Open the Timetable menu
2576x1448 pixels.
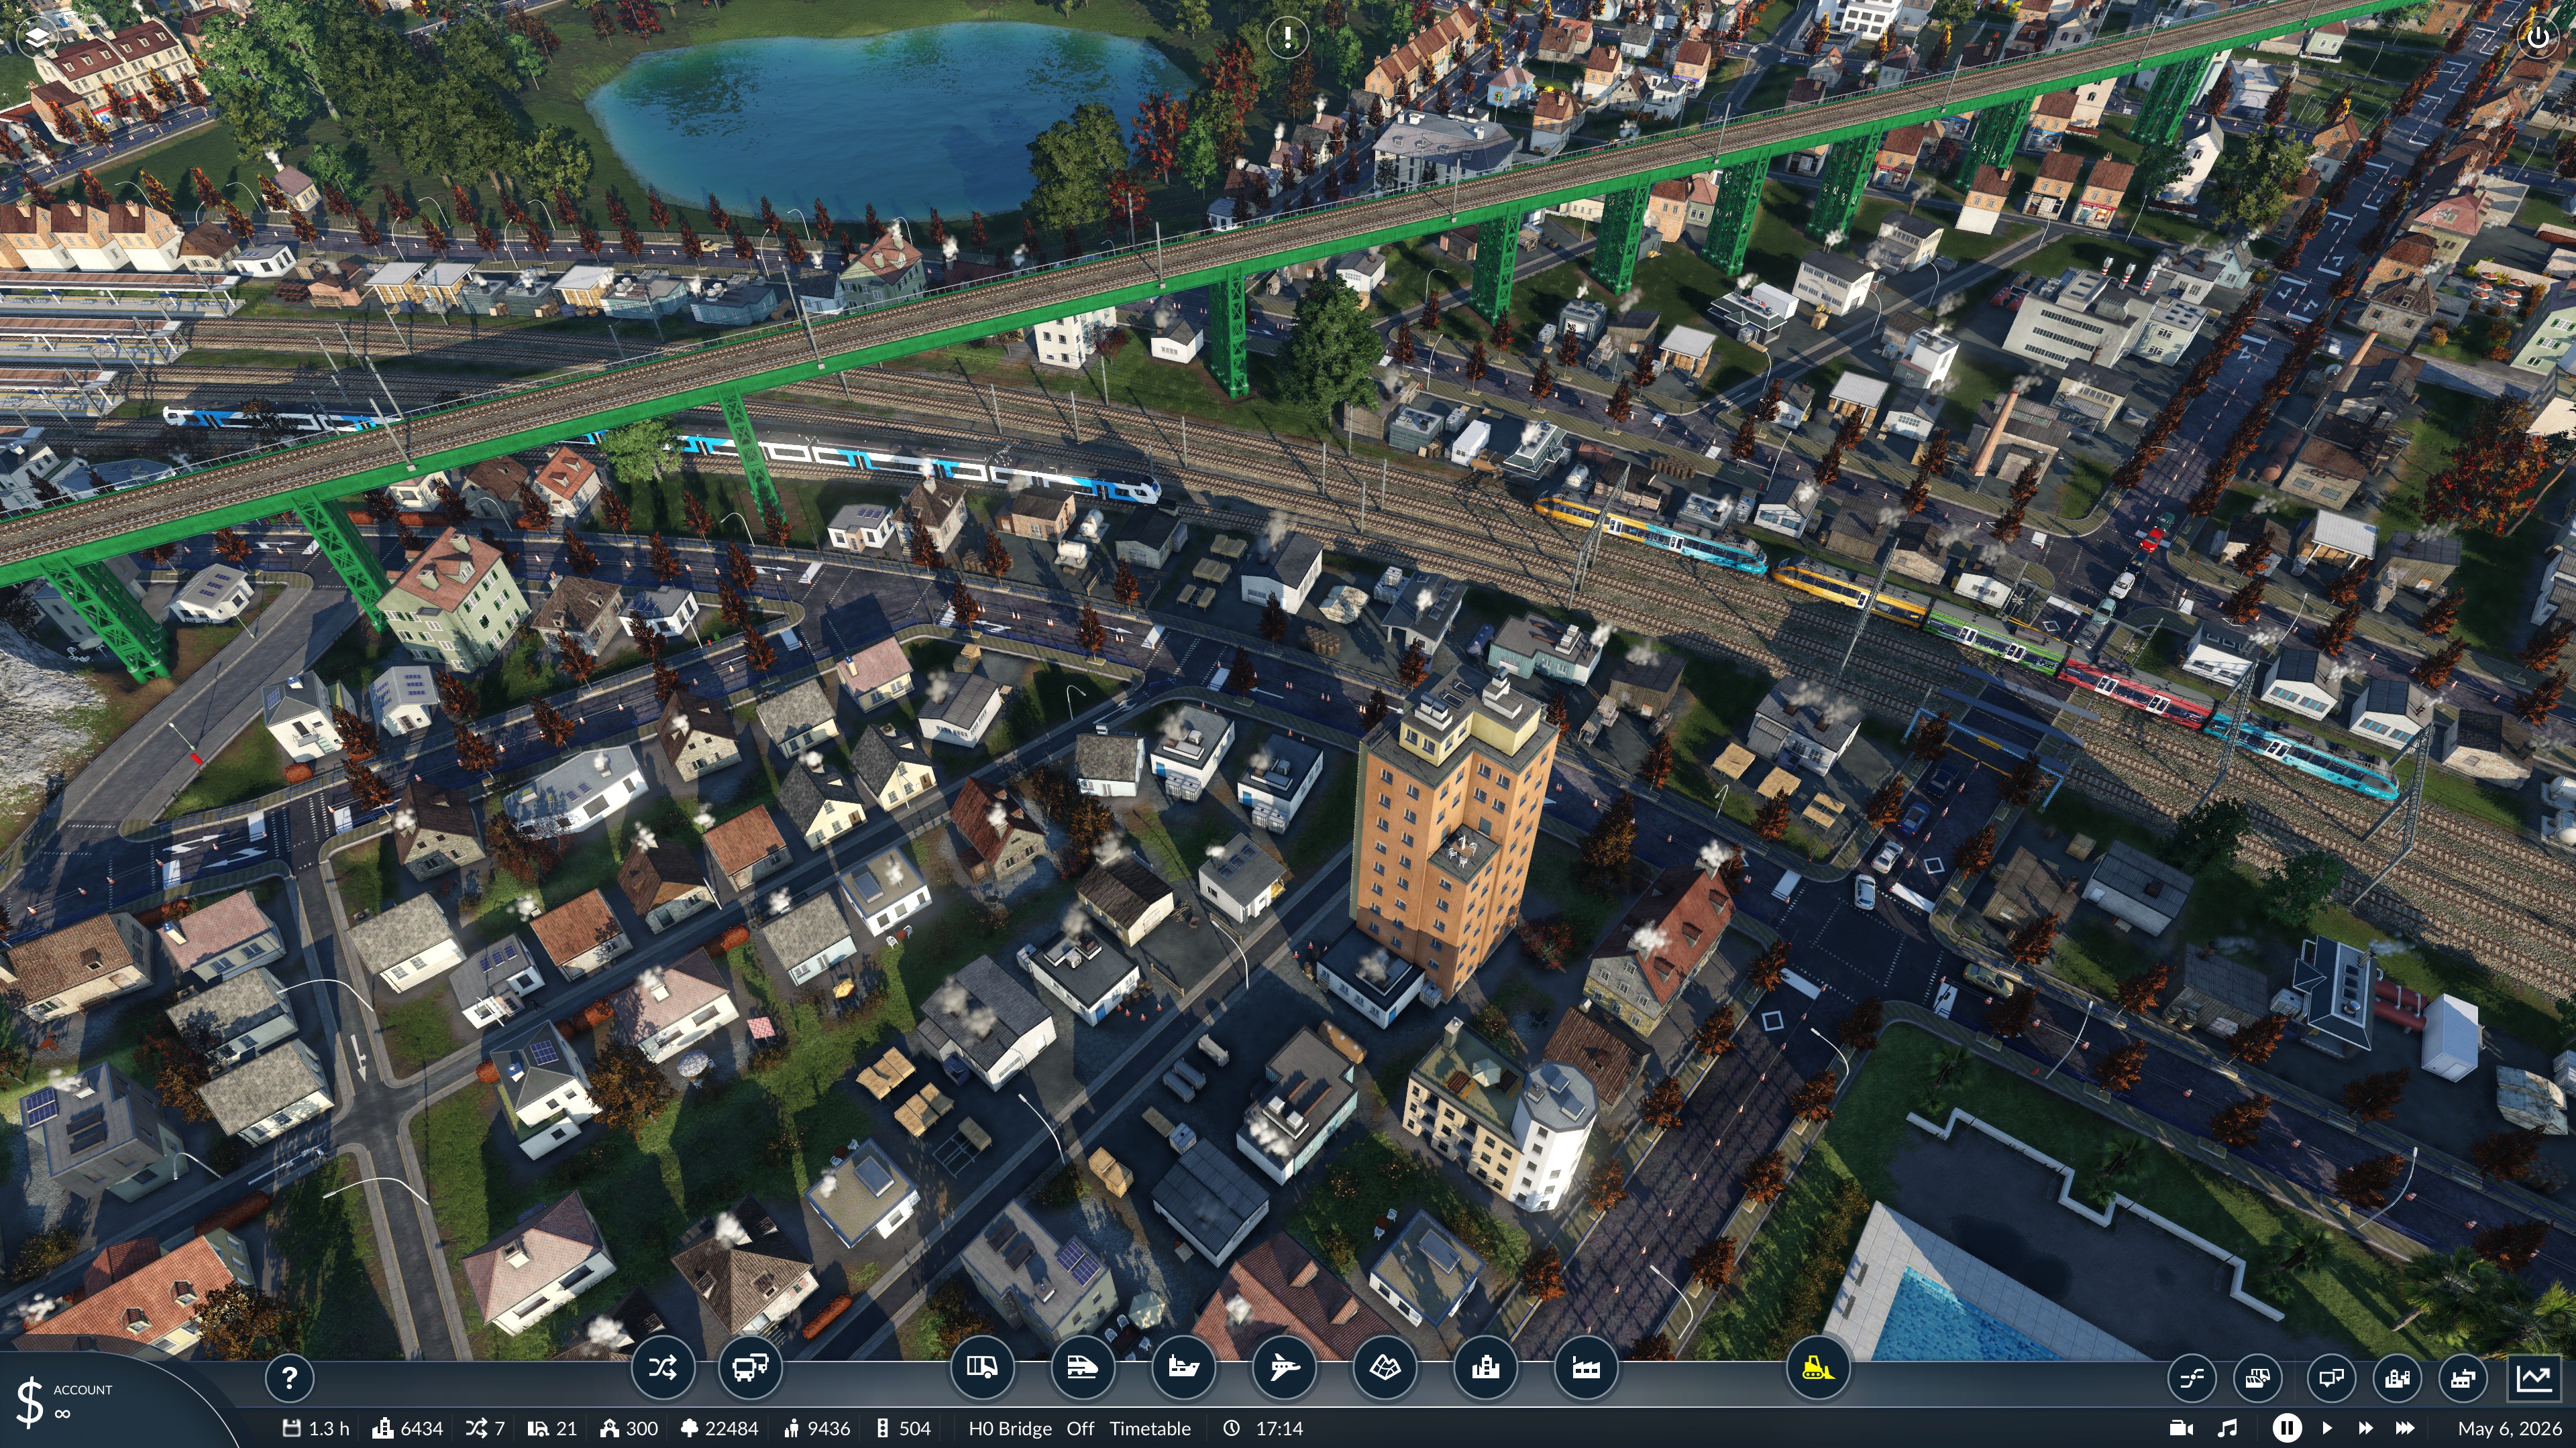[1150, 1428]
